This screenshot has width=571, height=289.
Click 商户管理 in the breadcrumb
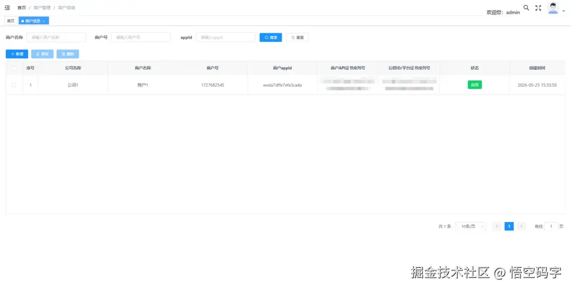[42, 7]
